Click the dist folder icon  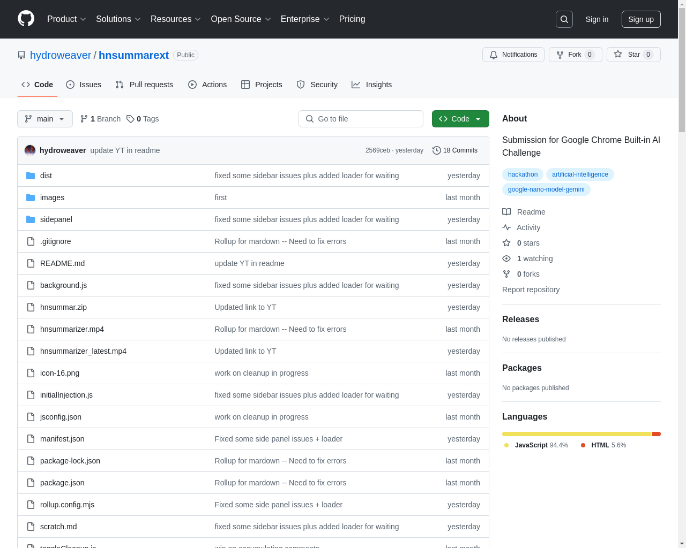[x=31, y=176]
